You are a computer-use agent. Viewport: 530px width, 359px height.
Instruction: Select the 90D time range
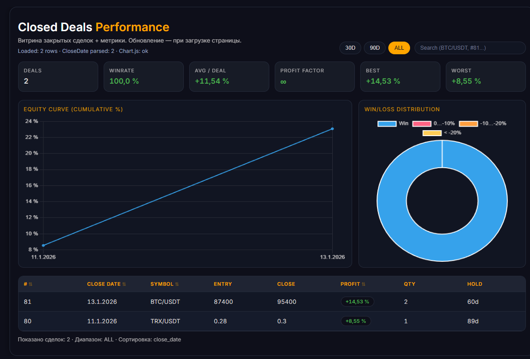tap(374, 48)
